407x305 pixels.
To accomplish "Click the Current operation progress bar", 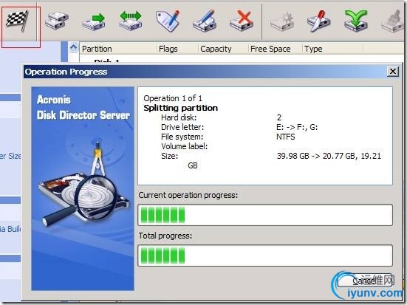I will click(x=265, y=215).
